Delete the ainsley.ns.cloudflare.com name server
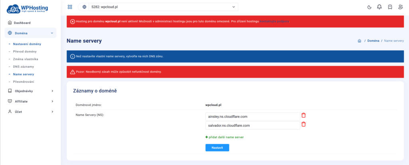This screenshot has width=409, height=165. (304, 116)
